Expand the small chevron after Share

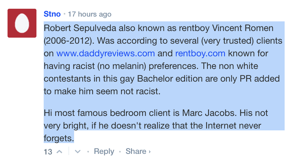[x=150, y=152]
